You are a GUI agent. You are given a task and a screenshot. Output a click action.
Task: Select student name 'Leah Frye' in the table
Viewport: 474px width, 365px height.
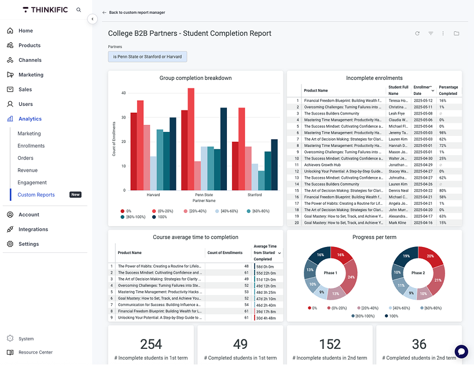(396, 113)
